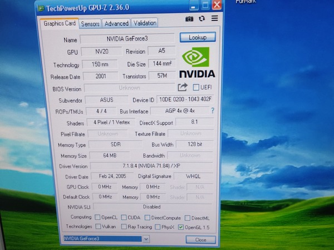Toggle the PhysX checkbox
The height and width of the screenshot is (250, 334).
[158, 227]
